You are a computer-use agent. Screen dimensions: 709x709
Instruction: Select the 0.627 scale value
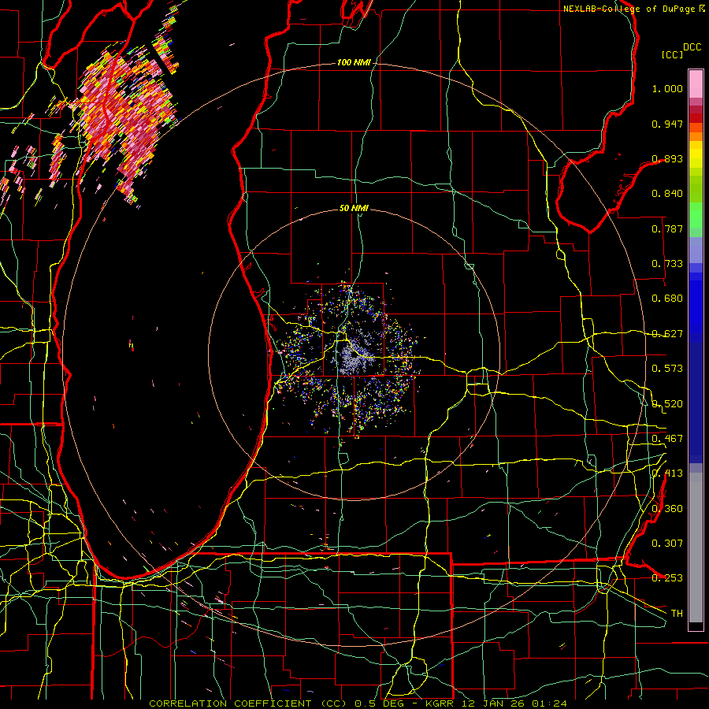pos(667,334)
